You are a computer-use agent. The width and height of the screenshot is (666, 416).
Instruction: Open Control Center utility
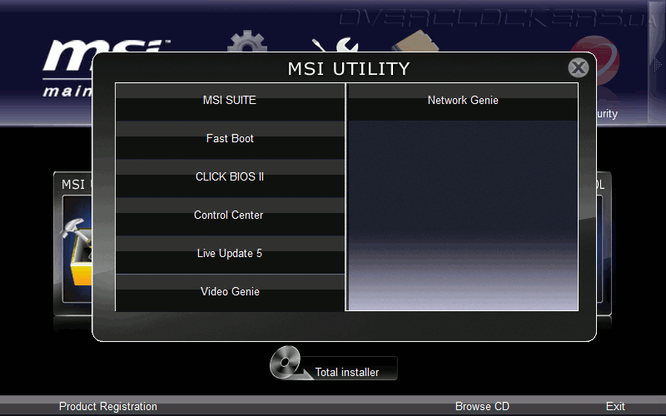[230, 216]
